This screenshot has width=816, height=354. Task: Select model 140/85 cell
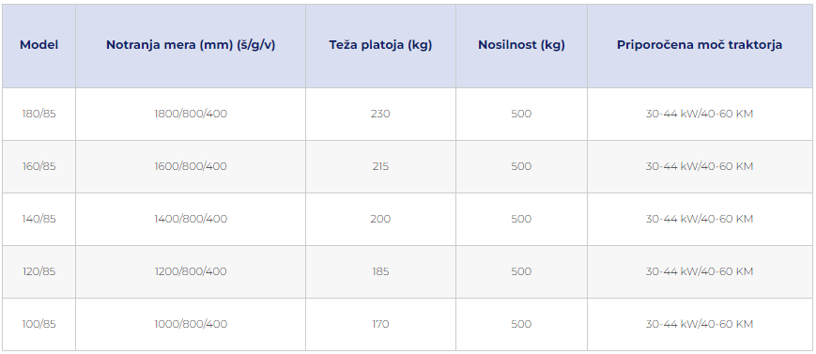click(x=39, y=219)
